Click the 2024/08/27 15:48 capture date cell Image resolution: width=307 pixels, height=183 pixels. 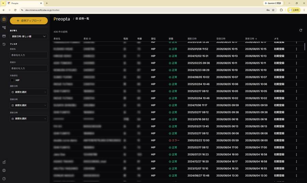(198, 176)
